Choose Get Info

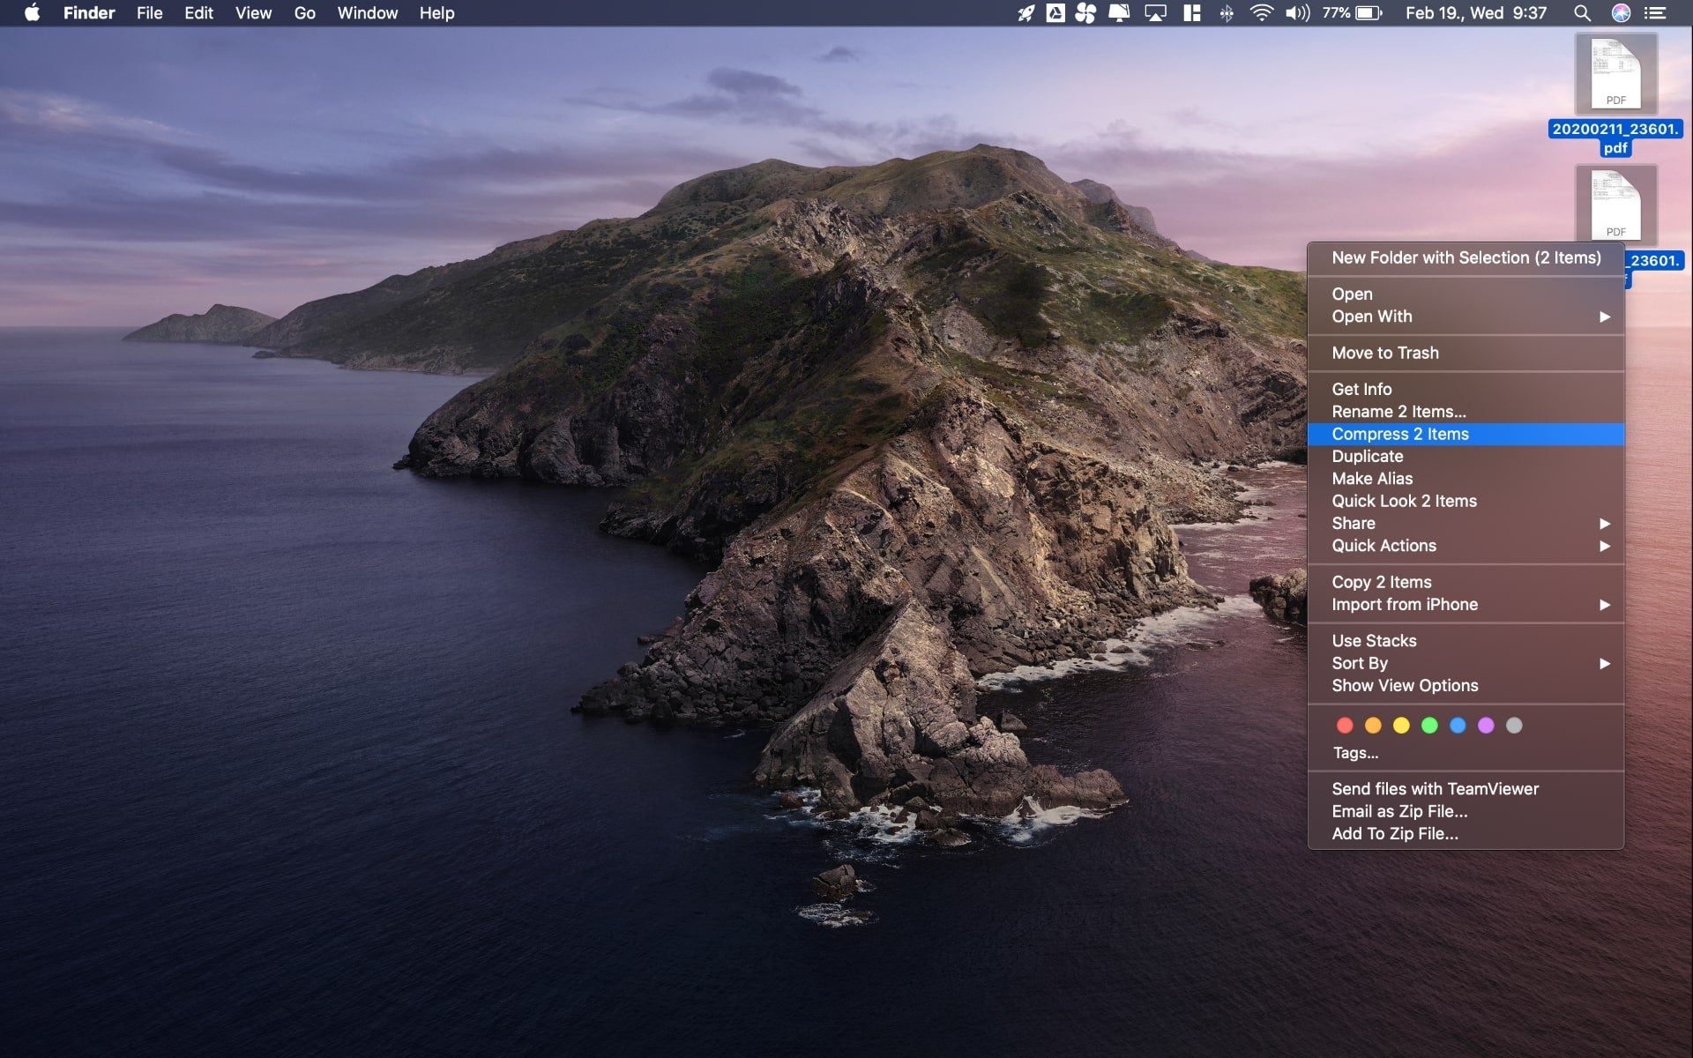tap(1466, 389)
